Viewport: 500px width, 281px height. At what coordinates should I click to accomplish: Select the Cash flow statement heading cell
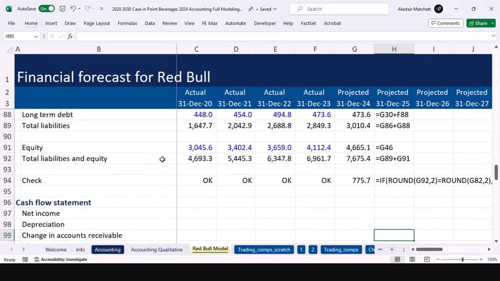point(95,202)
